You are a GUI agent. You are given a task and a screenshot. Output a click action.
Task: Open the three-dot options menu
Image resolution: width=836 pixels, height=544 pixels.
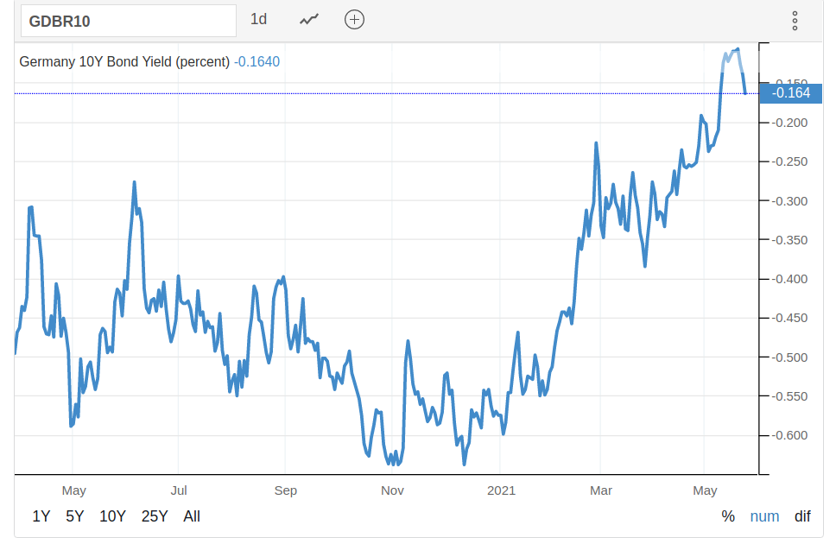[x=795, y=21]
